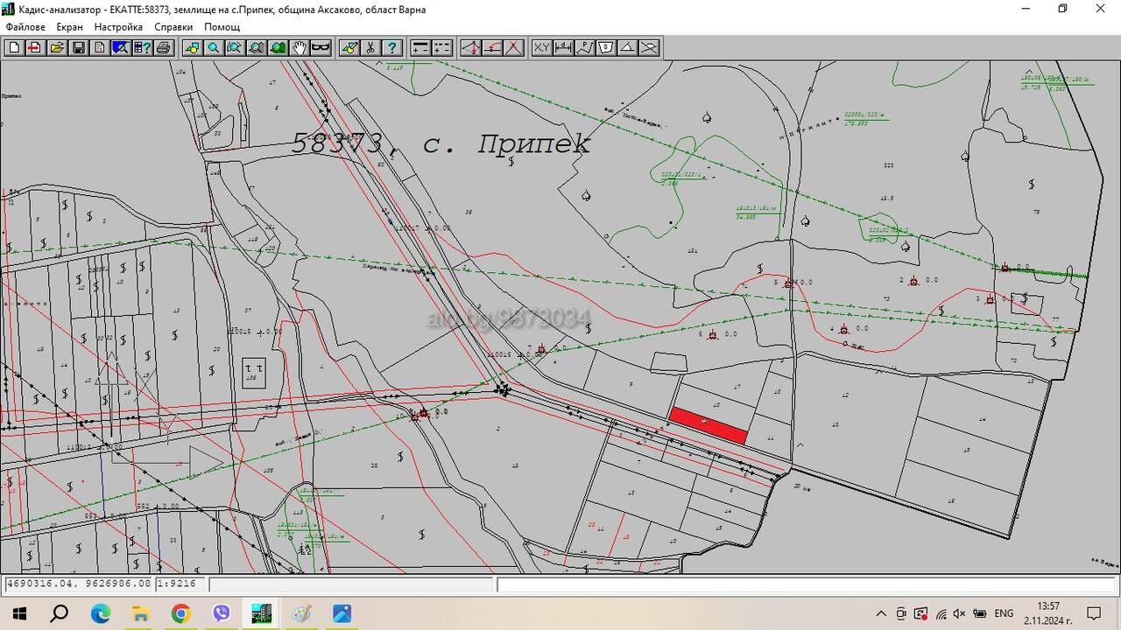The image size is (1121, 630).
Task: Click the red highlighted parcel on map
Action: (708, 425)
